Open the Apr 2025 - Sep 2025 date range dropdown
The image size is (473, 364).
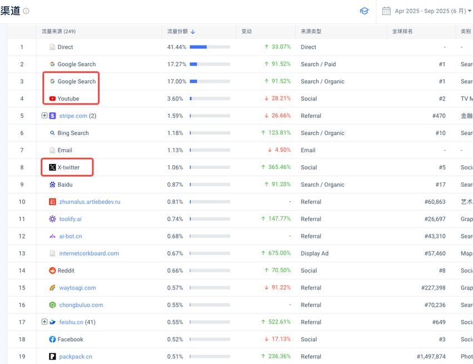click(x=433, y=11)
